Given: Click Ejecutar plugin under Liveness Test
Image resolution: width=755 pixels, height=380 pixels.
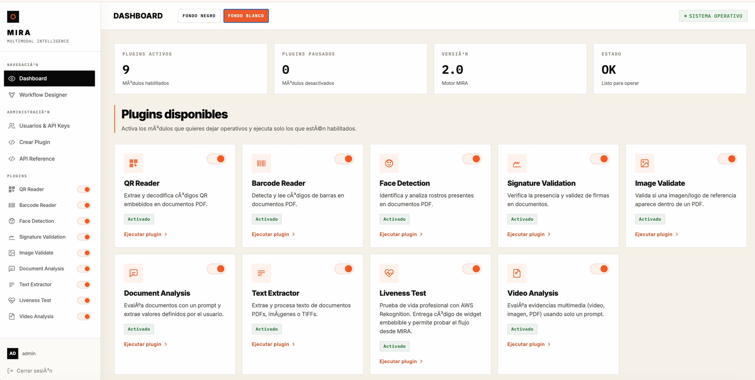Looking at the screenshot, I should tap(401, 362).
